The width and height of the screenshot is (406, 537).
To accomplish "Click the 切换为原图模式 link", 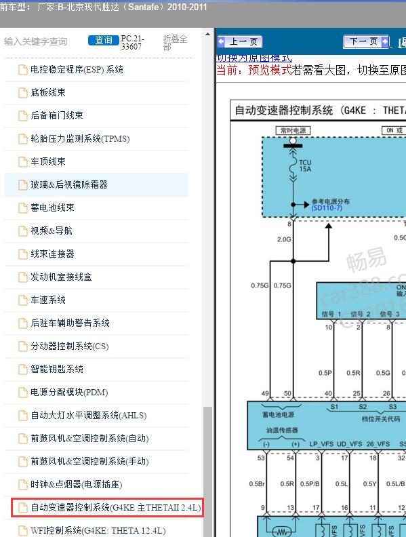I will pos(254,58).
